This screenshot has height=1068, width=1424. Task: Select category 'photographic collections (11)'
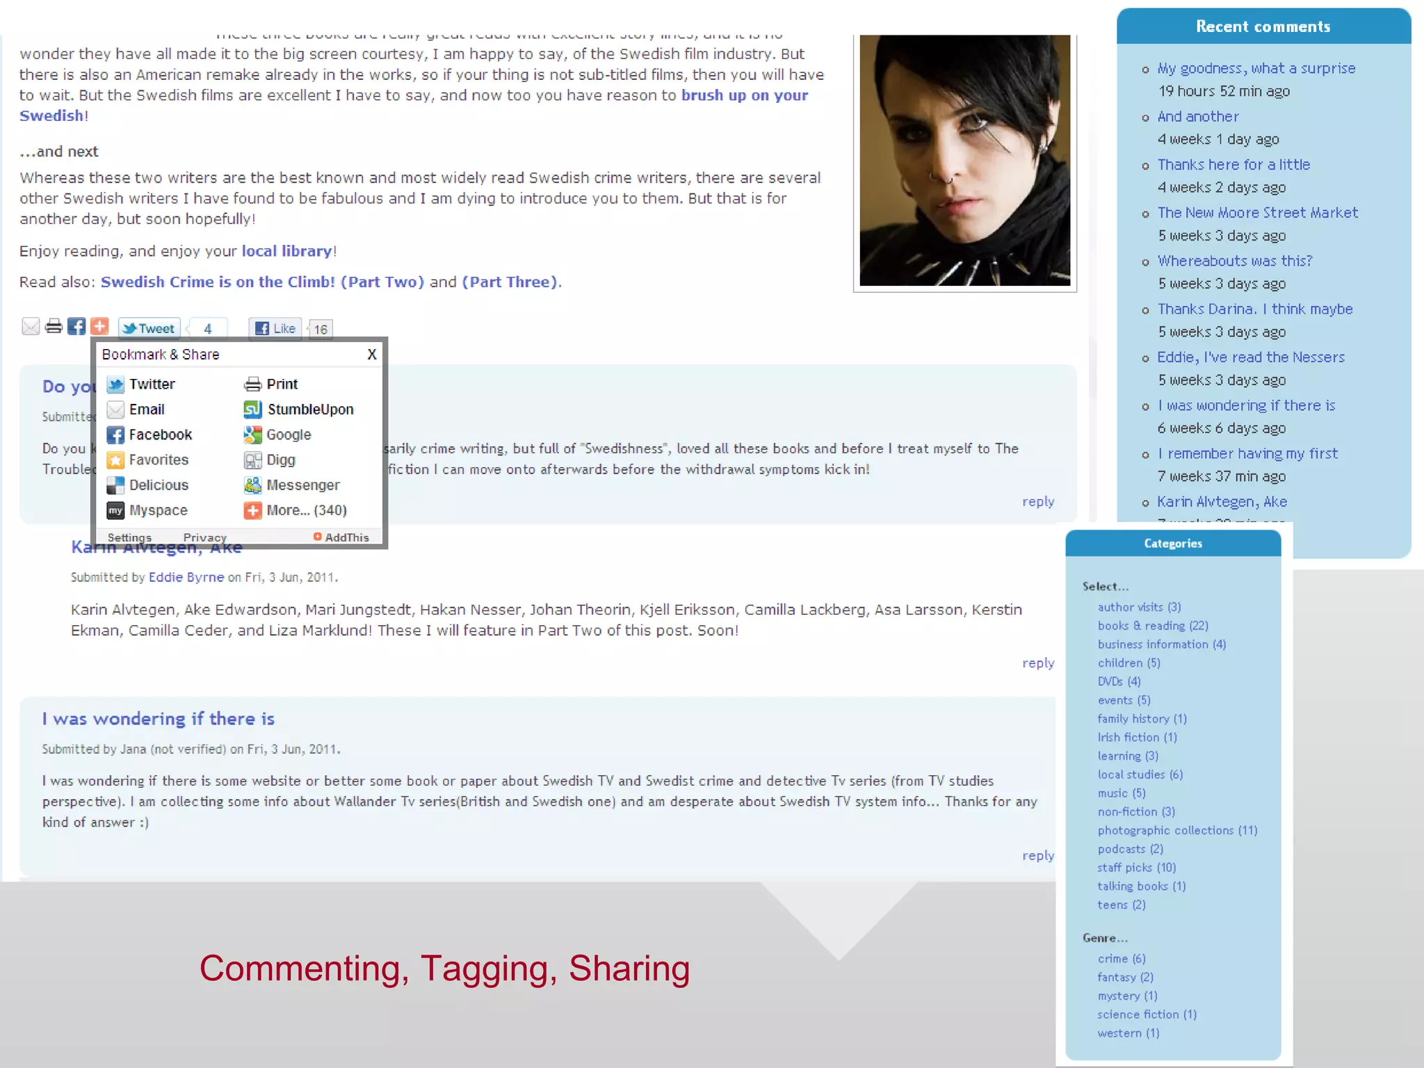[1178, 830]
